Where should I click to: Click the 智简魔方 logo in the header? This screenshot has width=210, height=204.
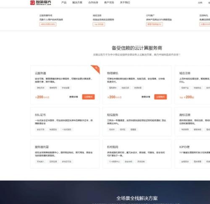coord(41,3)
